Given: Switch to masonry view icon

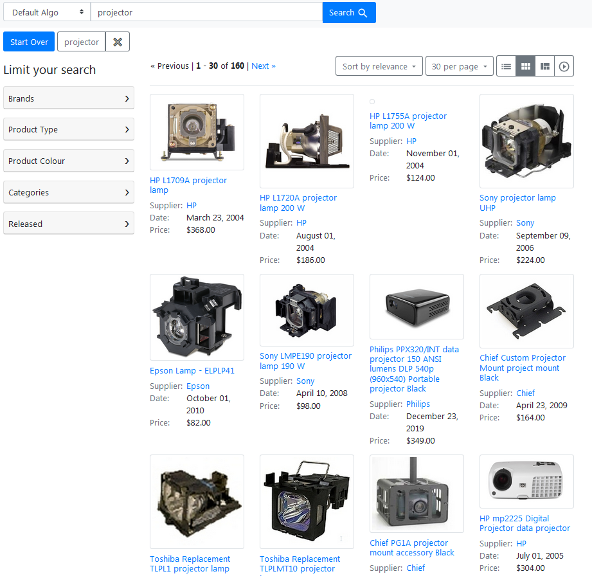Looking at the screenshot, I should coord(545,66).
